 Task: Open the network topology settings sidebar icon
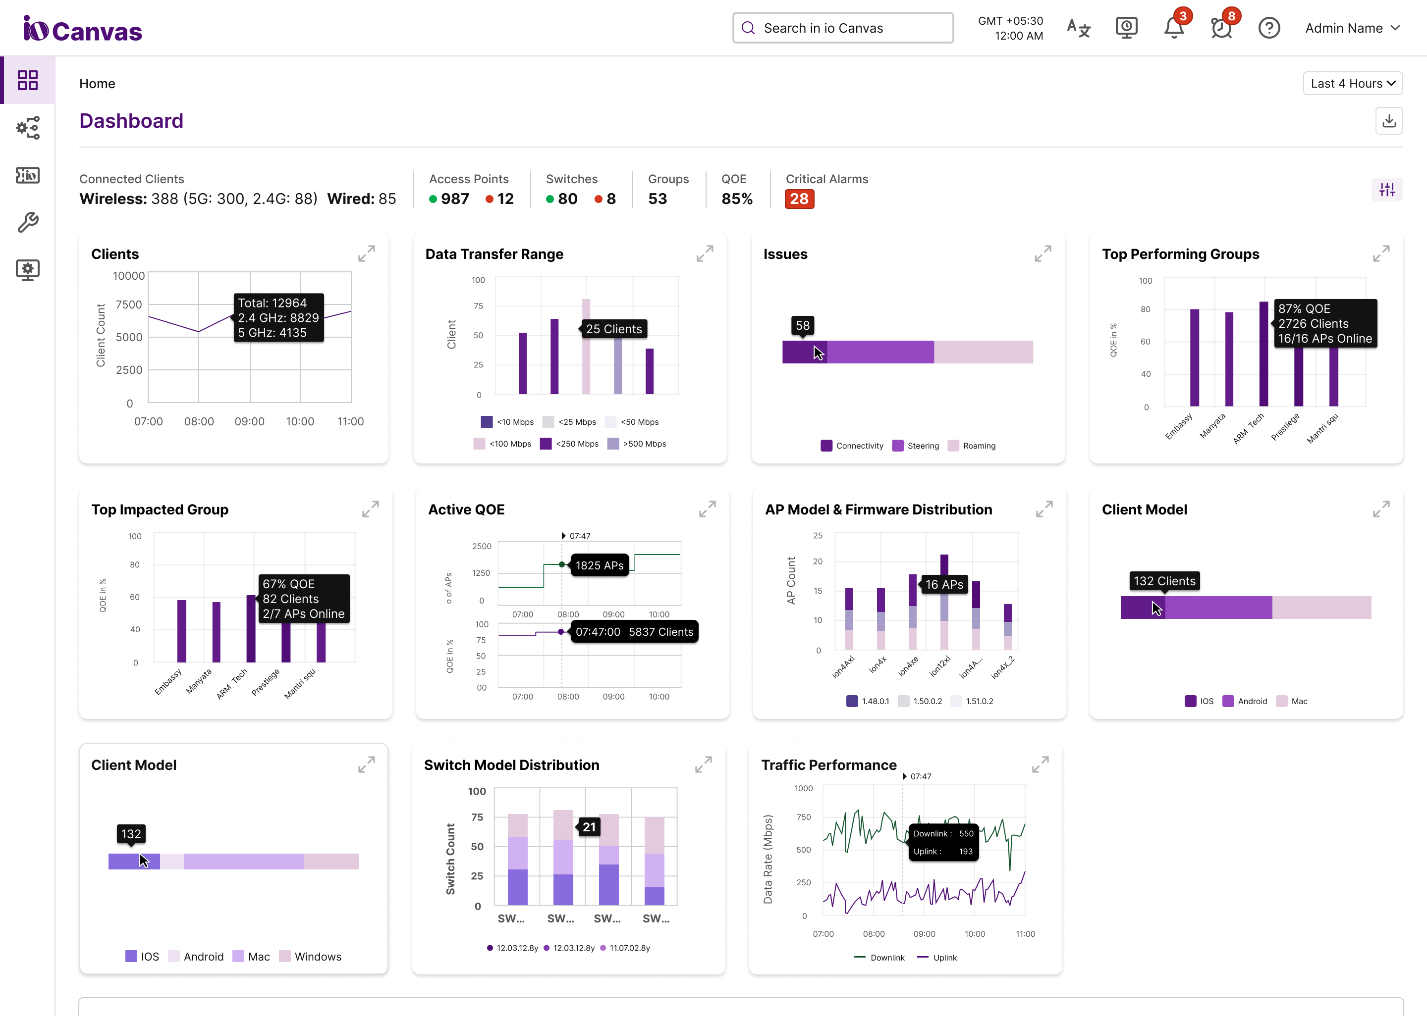28,128
